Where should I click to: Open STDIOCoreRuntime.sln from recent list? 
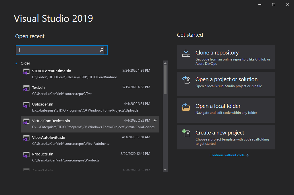coord(90,74)
